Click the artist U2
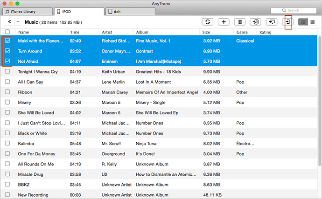 tap(105, 174)
